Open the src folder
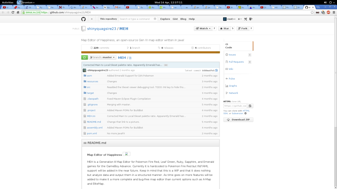Viewport: 337px width, 189px height. tap(89, 87)
